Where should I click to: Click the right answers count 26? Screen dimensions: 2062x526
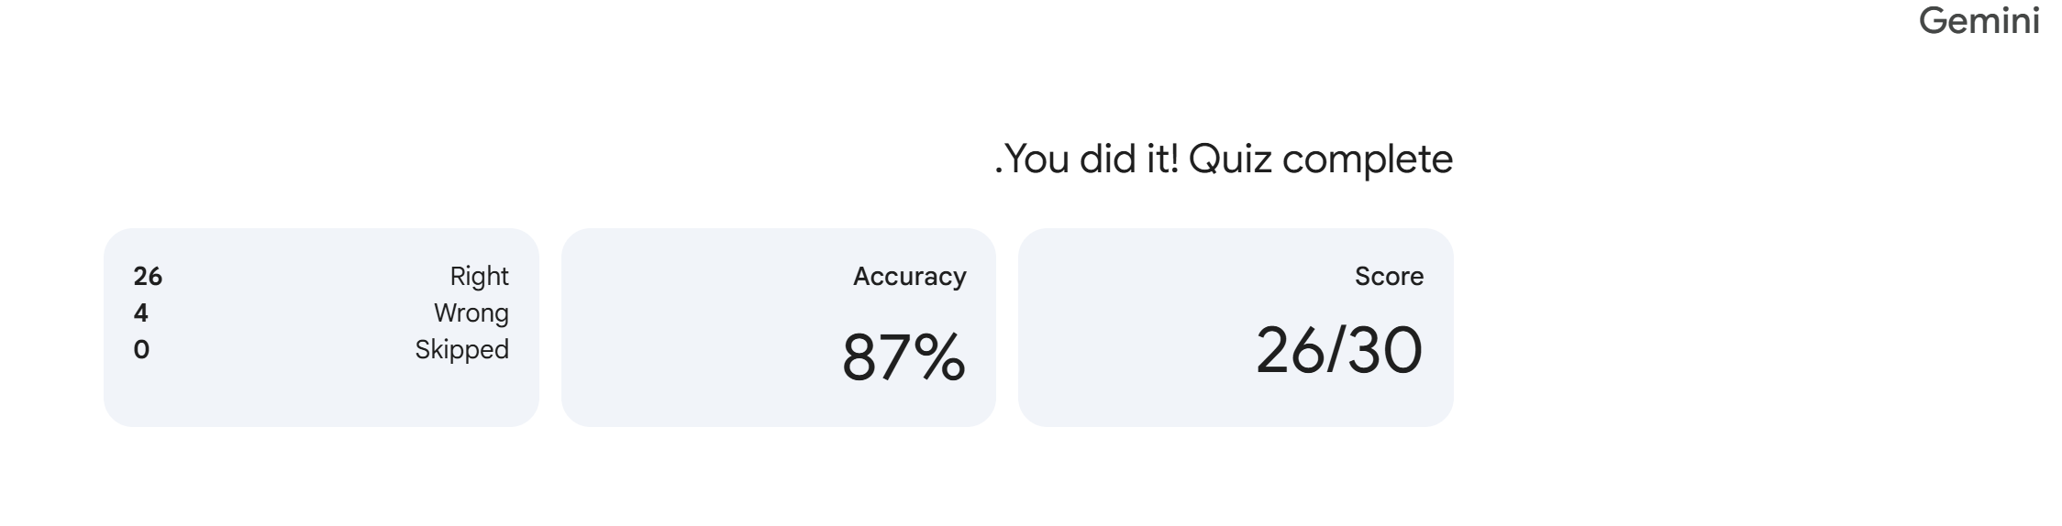[148, 276]
